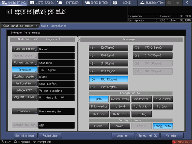Choose Octavo-kg unit

pos(141,99)
